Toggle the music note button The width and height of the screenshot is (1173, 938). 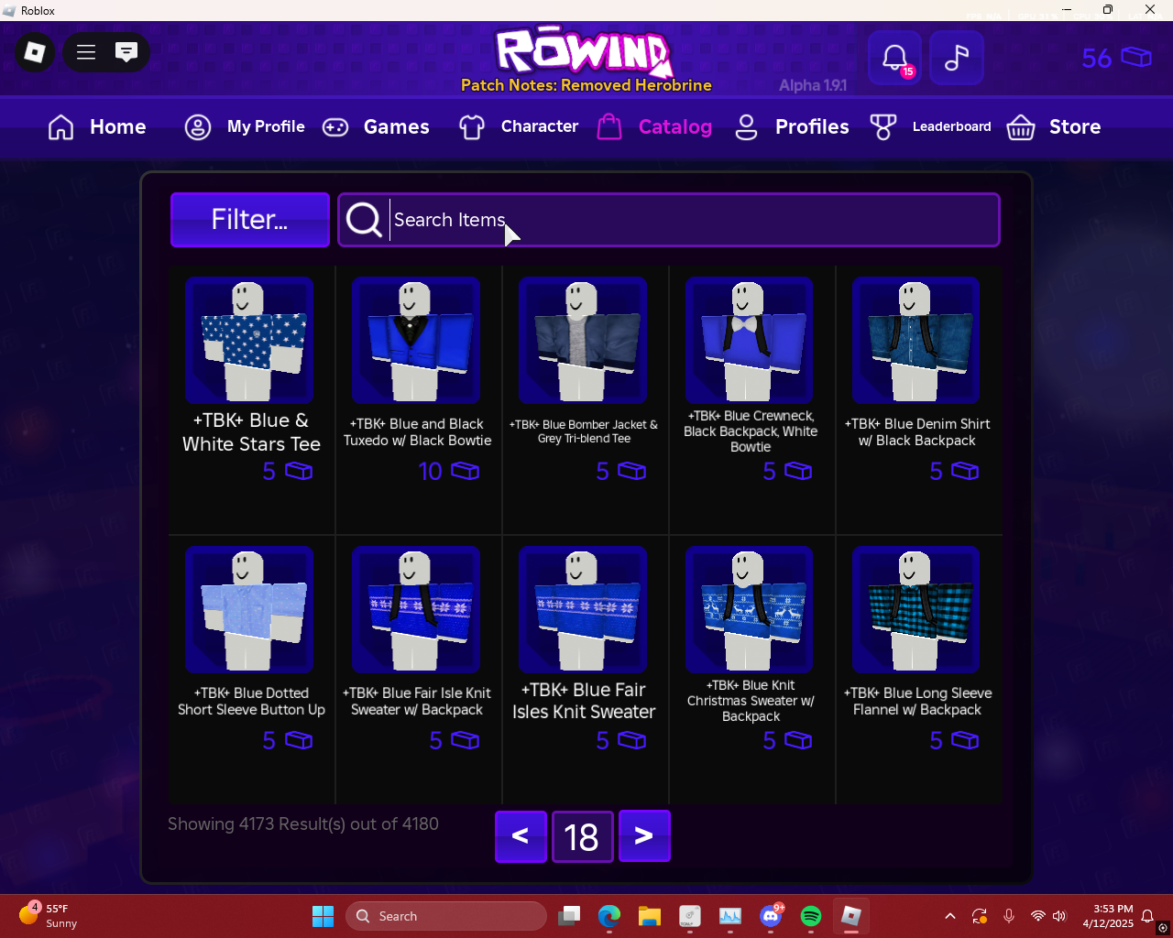click(x=957, y=58)
